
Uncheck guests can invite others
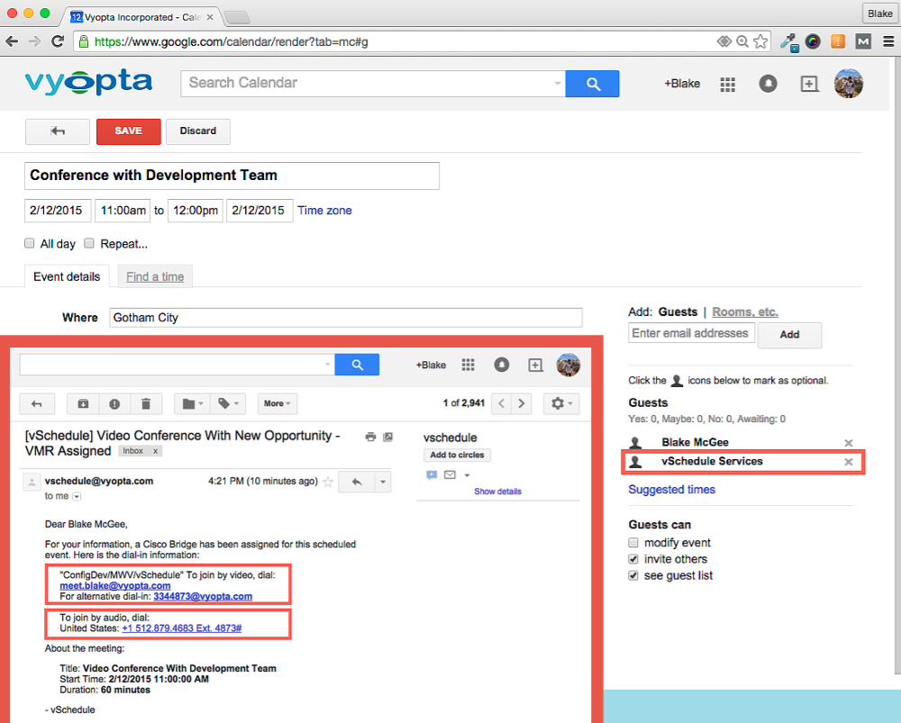(x=633, y=559)
